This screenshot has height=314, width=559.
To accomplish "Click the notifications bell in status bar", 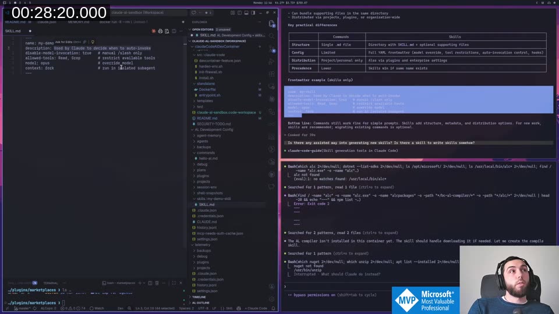I will pos(274,308).
